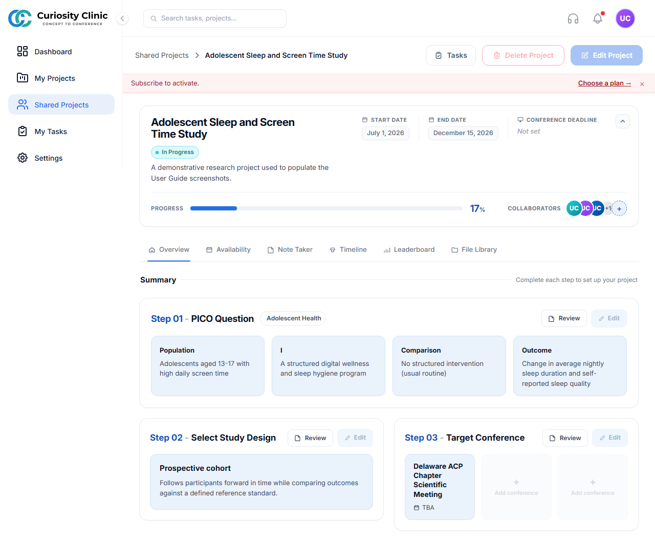Add a collaborator with the plus button
Image resolution: width=655 pixels, height=543 pixels.
tap(619, 208)
